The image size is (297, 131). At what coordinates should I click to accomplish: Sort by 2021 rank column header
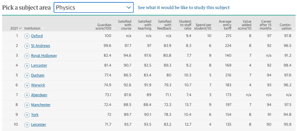pos(16,28)
